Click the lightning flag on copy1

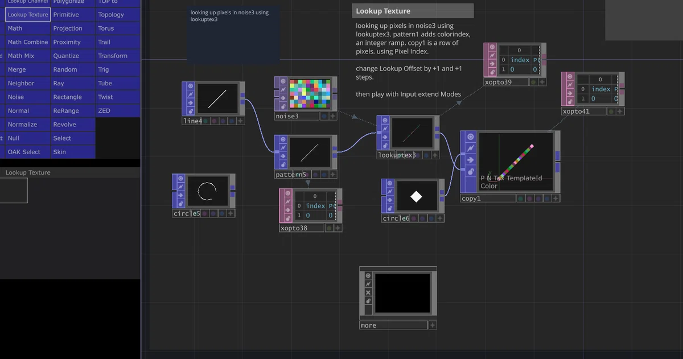[x=471, y=148]
